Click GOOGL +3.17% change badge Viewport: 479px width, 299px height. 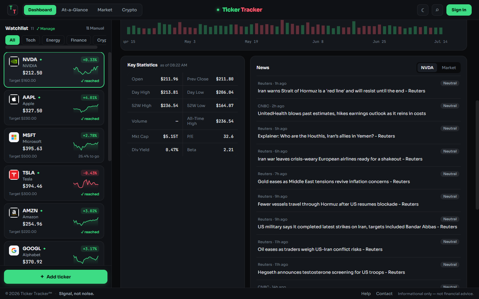point(90,249)
